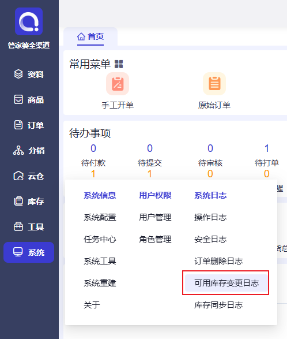Open the 订单 sidebar section
Image resolution: width=287 pixels, height=339 pixels.
[x=29, y=125]
